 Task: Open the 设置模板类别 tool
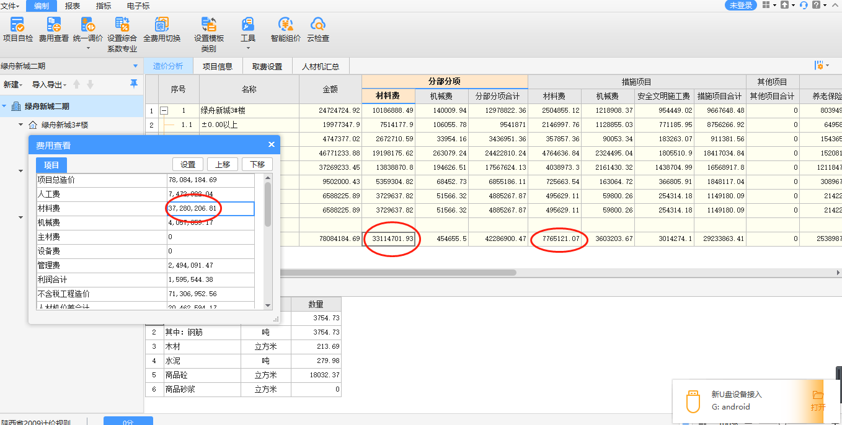click(x=209, y=34)
